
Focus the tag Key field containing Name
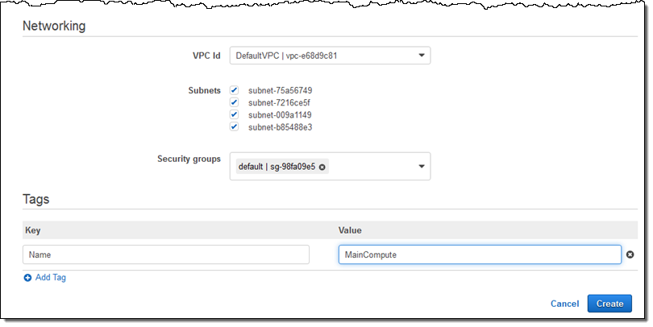166,255
